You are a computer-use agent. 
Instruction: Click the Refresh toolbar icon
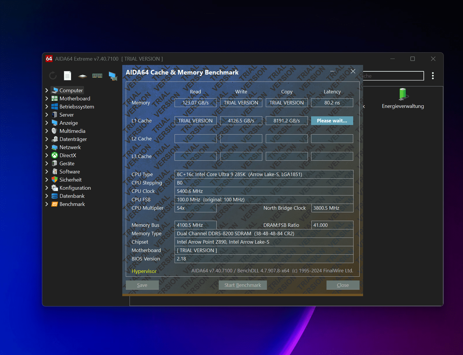(53, 76)
